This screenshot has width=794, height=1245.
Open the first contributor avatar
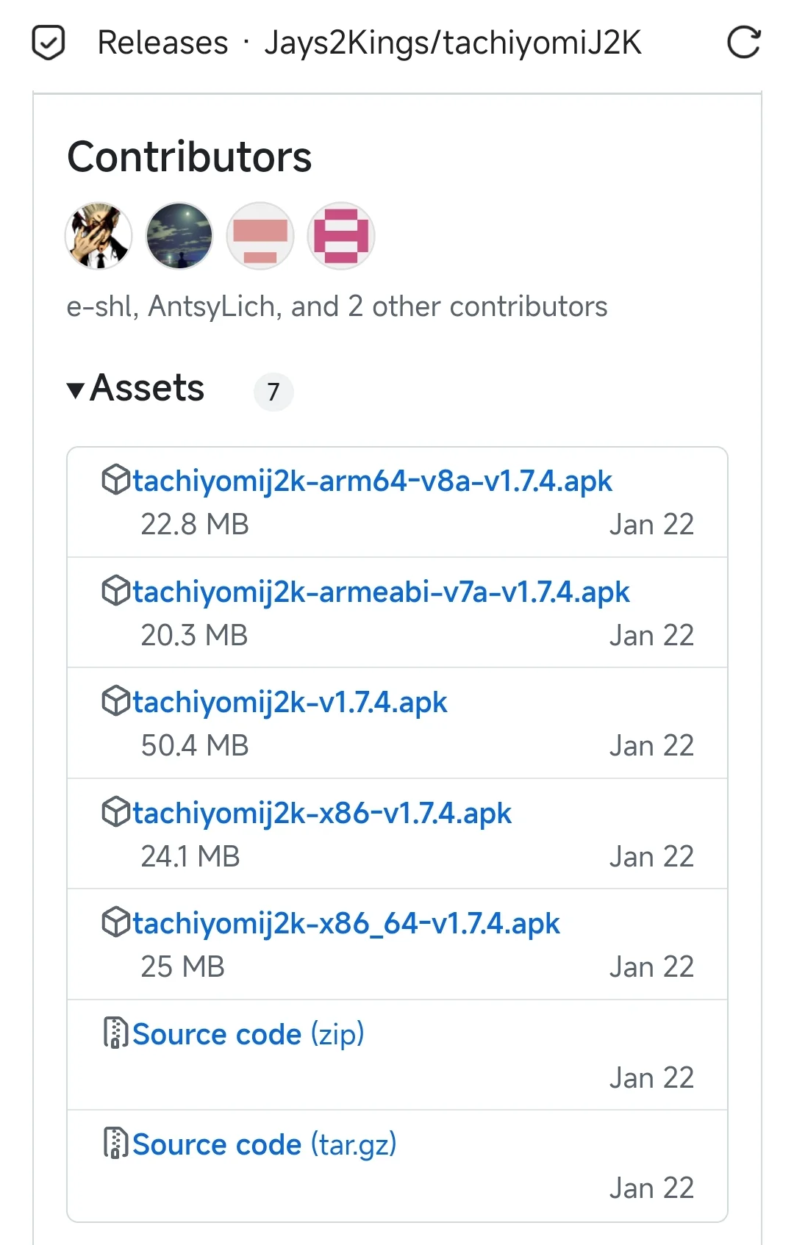click(x=99, y=236)
